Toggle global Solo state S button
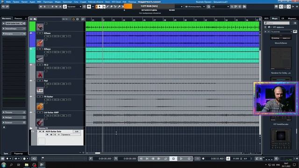299x168 pixels. tap(45, 7)
